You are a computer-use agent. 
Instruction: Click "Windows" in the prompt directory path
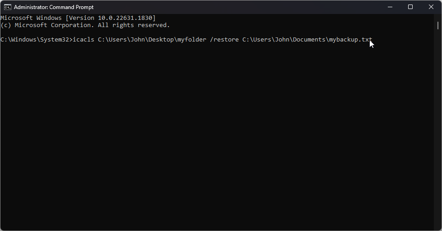(x=23, y=40)
